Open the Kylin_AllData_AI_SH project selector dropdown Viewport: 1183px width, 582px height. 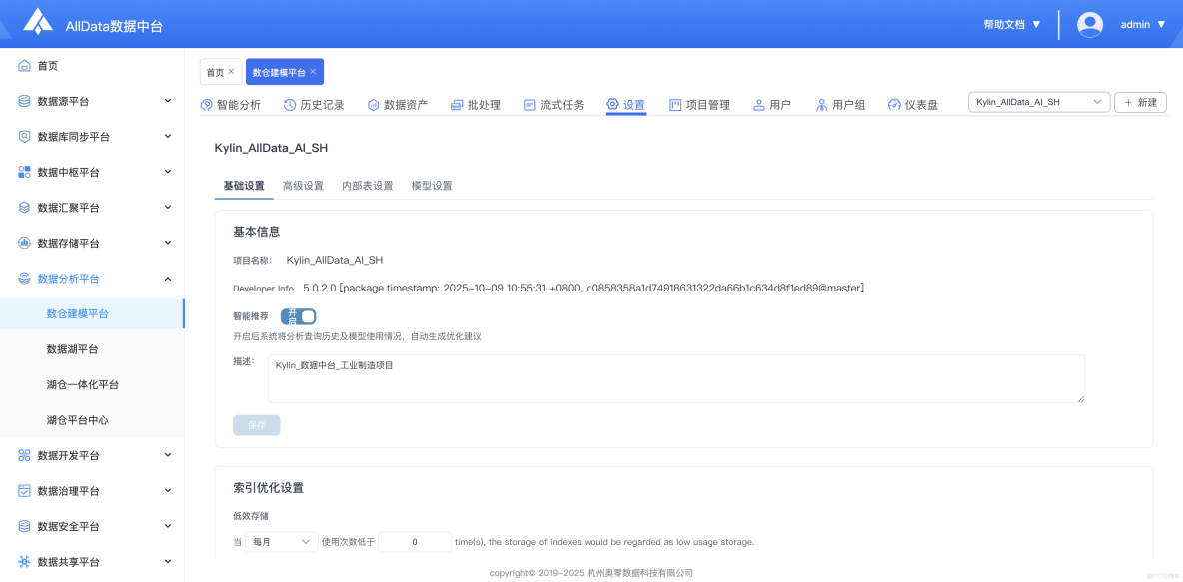tap(1038, 101)
